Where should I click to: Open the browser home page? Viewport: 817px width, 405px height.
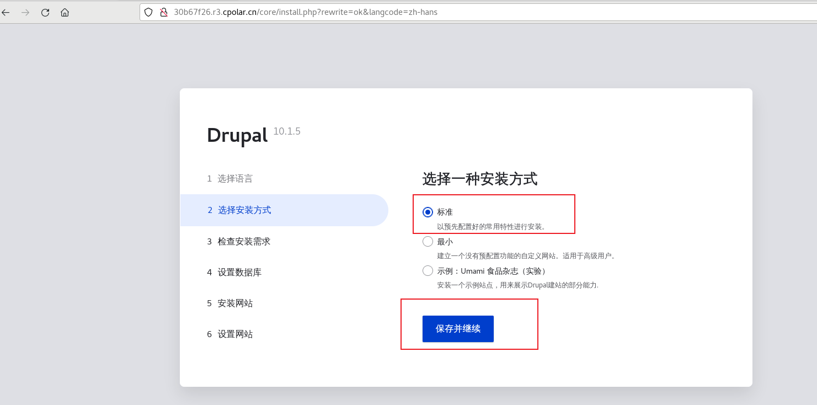click(x=65, y=12)
